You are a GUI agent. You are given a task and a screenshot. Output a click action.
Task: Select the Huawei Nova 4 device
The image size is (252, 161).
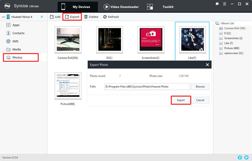click(21, 17)
